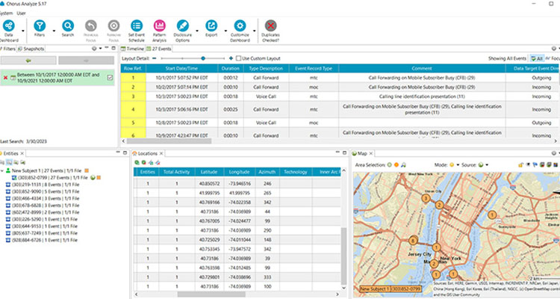The height and width of the screenshot is (299, 560).
Task: Click the map lock icon
Action: click(521, 165)
